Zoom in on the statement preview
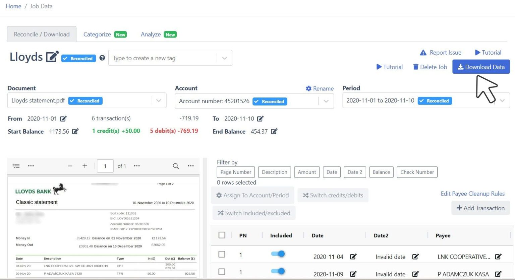Viewport: 515px width, 280px height. click(x=85, y=165)
